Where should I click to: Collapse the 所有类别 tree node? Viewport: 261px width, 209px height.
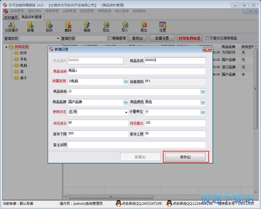[6, 47]
